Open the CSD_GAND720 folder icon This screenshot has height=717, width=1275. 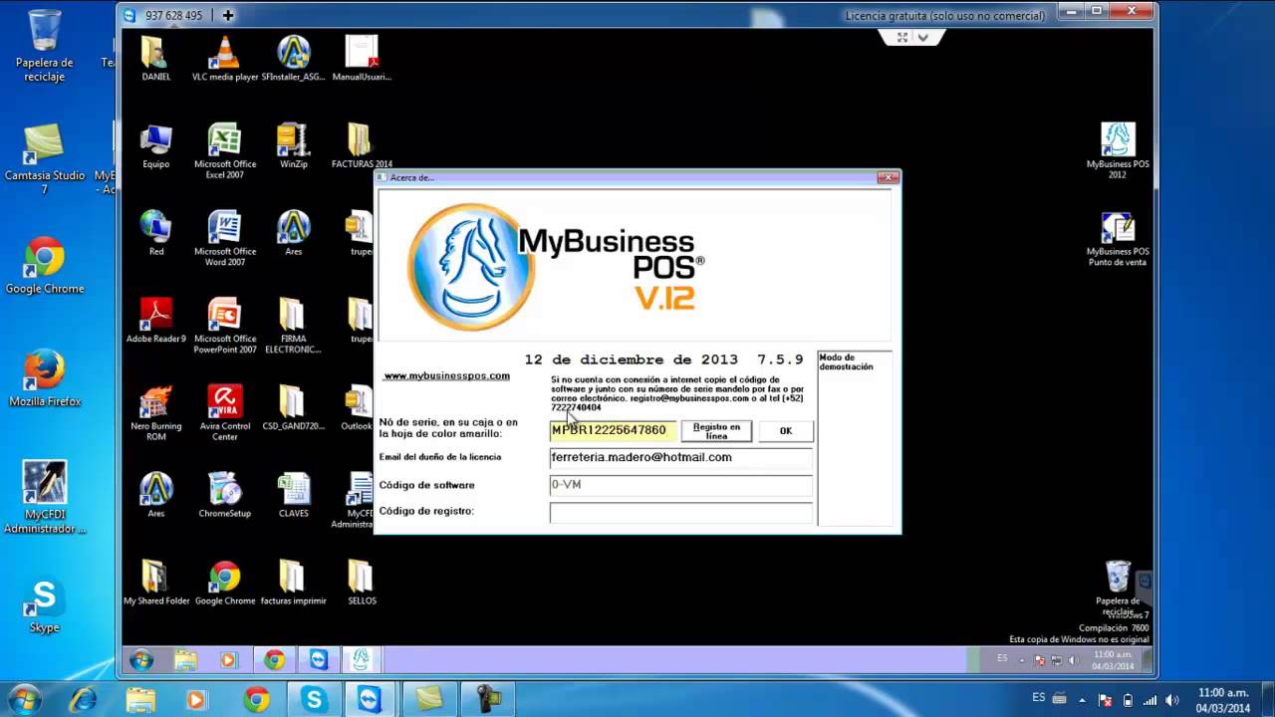pos(293,408)
